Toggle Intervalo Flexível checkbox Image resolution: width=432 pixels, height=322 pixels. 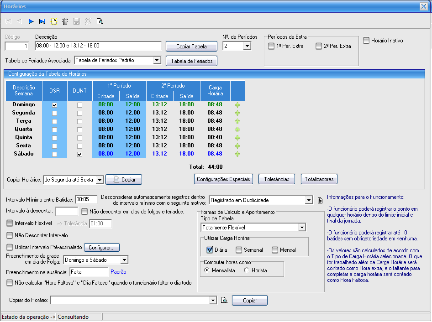pyautogui.click(x=10, y=223)
